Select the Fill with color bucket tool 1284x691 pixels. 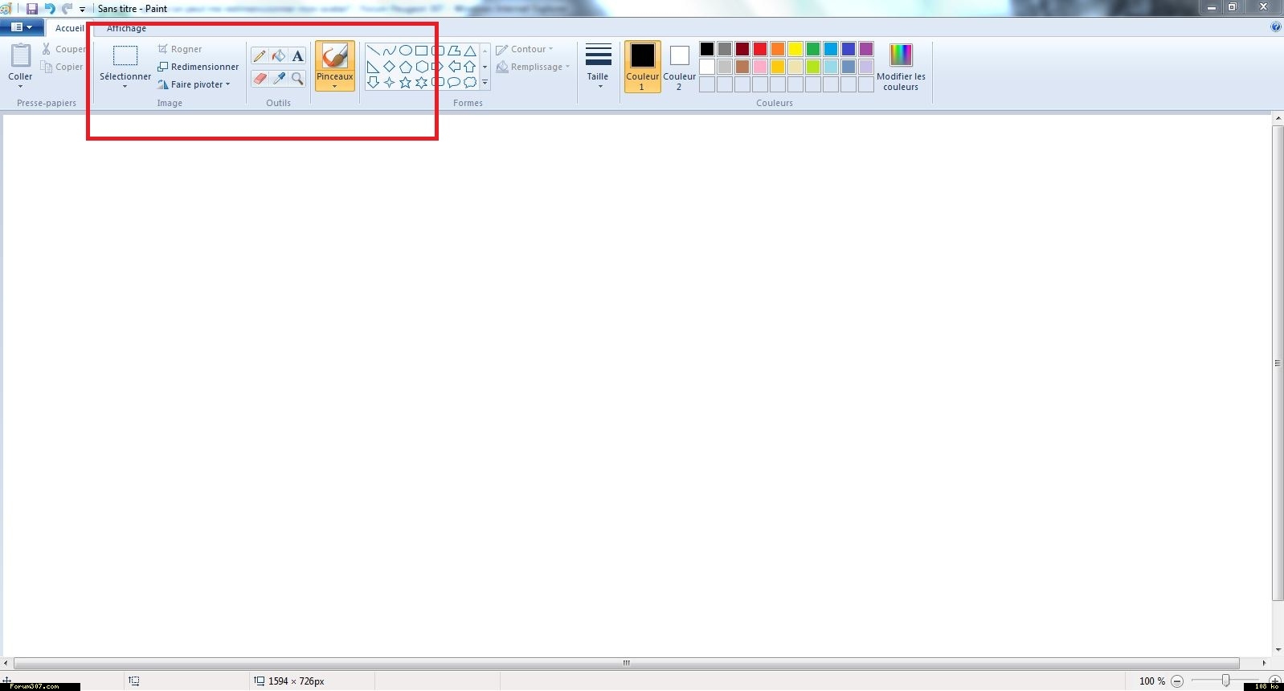(279, 56)
